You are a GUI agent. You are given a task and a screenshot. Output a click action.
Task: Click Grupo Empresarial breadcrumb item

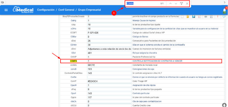point(89,10)
